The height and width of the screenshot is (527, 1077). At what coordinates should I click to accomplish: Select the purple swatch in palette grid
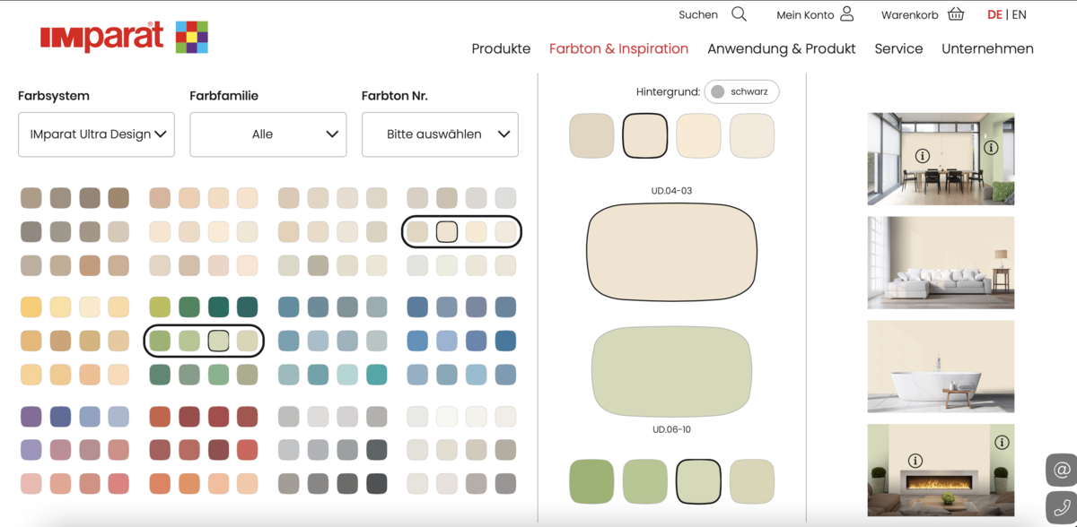(x=31, y=416)
